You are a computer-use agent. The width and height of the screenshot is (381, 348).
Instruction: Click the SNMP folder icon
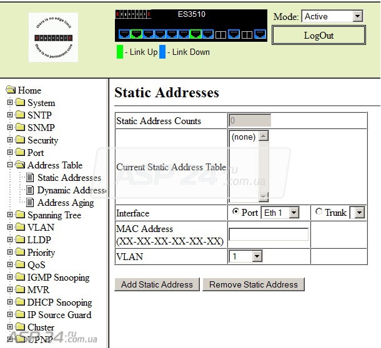point(20,127)
